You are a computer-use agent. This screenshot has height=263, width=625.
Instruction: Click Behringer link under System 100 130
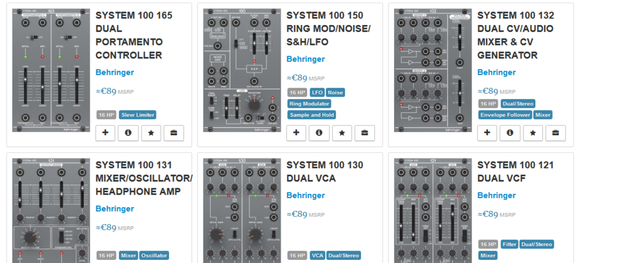(x=306, y=196)
